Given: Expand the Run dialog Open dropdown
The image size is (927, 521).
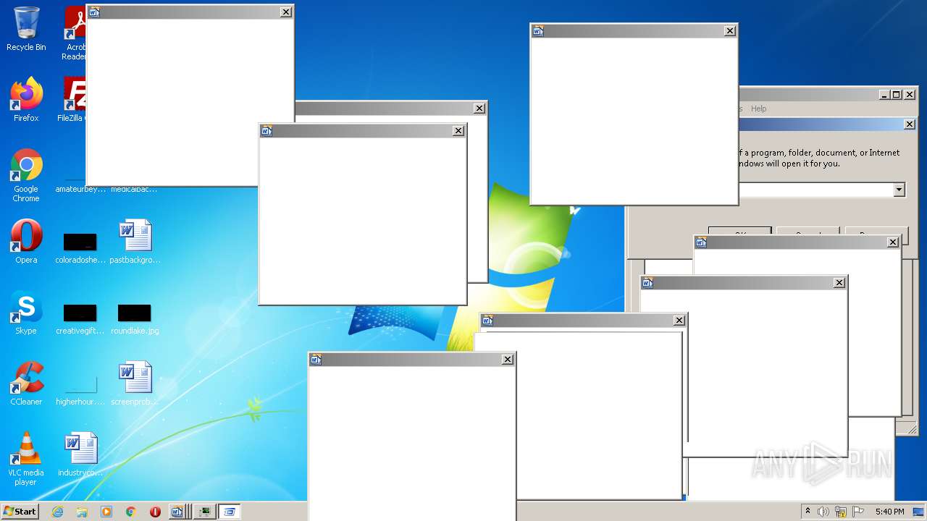Looking at the screenshot, I should (899, 190).
